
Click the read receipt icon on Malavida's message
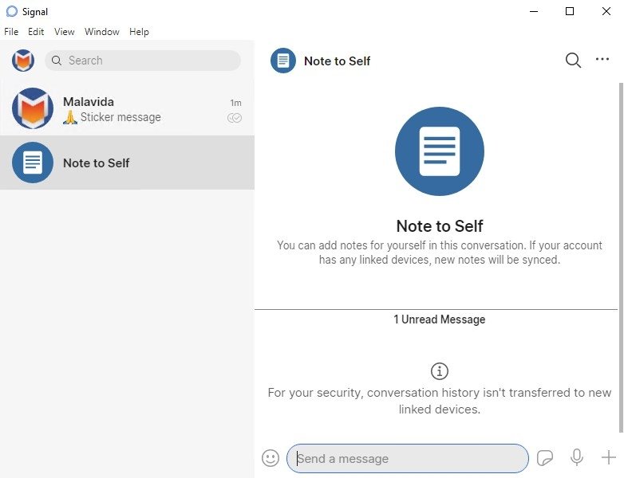pyautogui.click(x=235, y=118)
